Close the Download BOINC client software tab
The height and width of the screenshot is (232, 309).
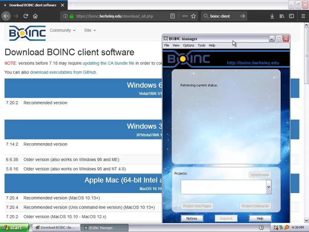pyautogui.click(x=62, y=5)
